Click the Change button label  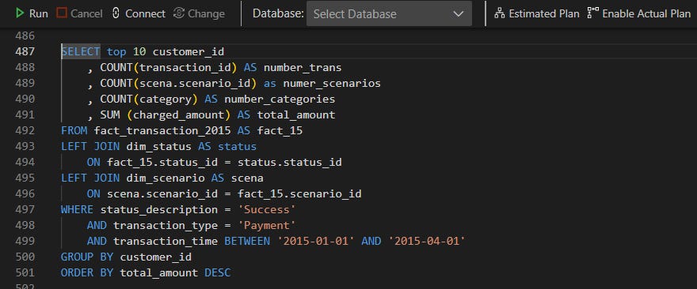tap(206, 13)
